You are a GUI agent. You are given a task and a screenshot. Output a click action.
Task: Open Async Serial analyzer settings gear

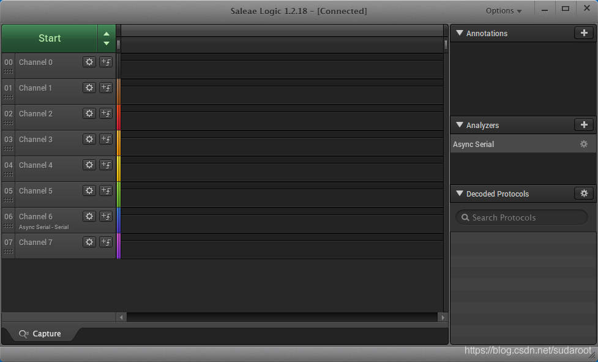(x=584, y=144)
